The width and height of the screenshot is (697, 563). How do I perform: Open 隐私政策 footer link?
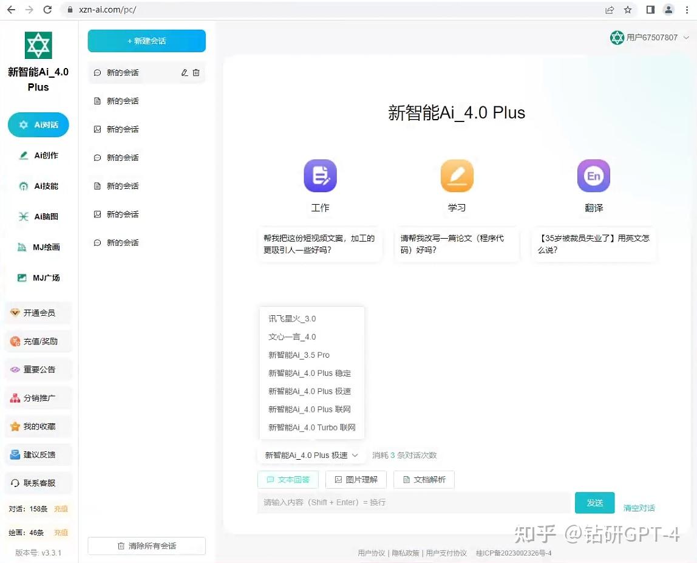(x=406, y=553)
